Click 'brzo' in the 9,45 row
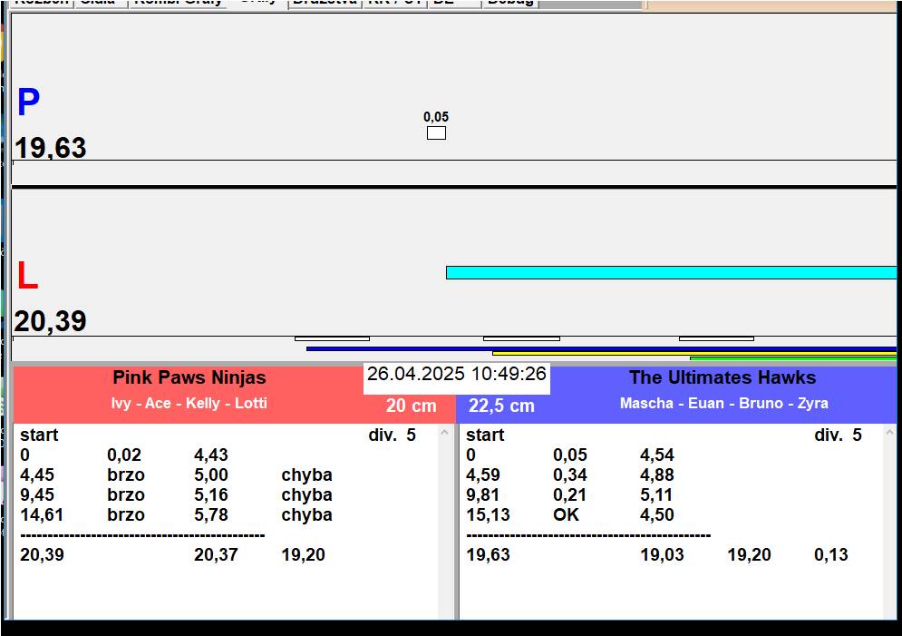902x636 pixels. click(x=126, y=495)
